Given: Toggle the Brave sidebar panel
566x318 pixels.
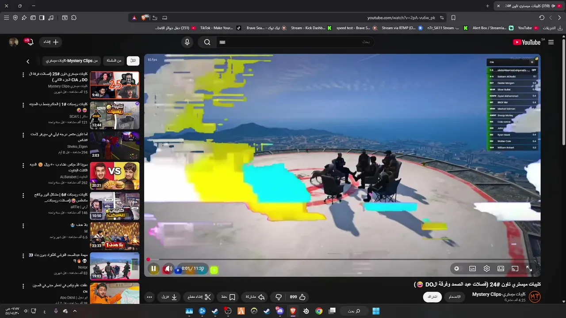Looking at the screenshot, I should point(42,18).
